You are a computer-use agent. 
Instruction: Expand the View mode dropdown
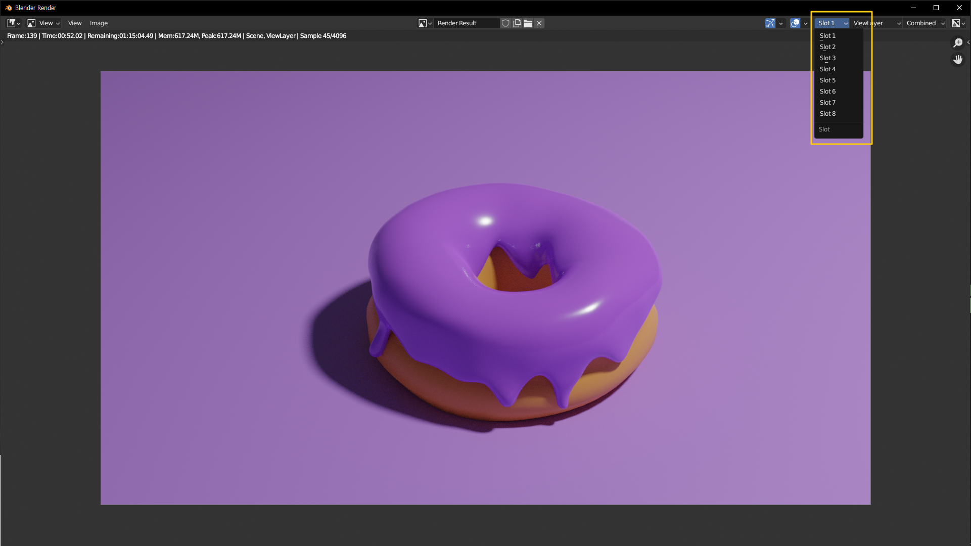(44, 23)
